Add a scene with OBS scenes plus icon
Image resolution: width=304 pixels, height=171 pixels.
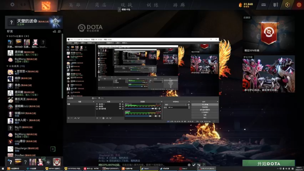coord(68,118)
